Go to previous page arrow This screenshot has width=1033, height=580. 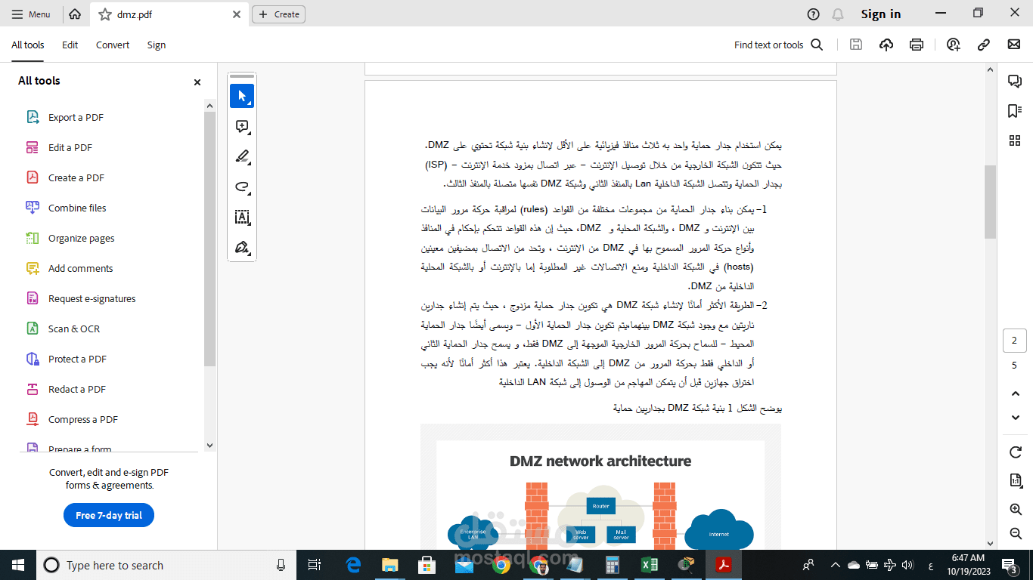click(x=1016, y=393)
